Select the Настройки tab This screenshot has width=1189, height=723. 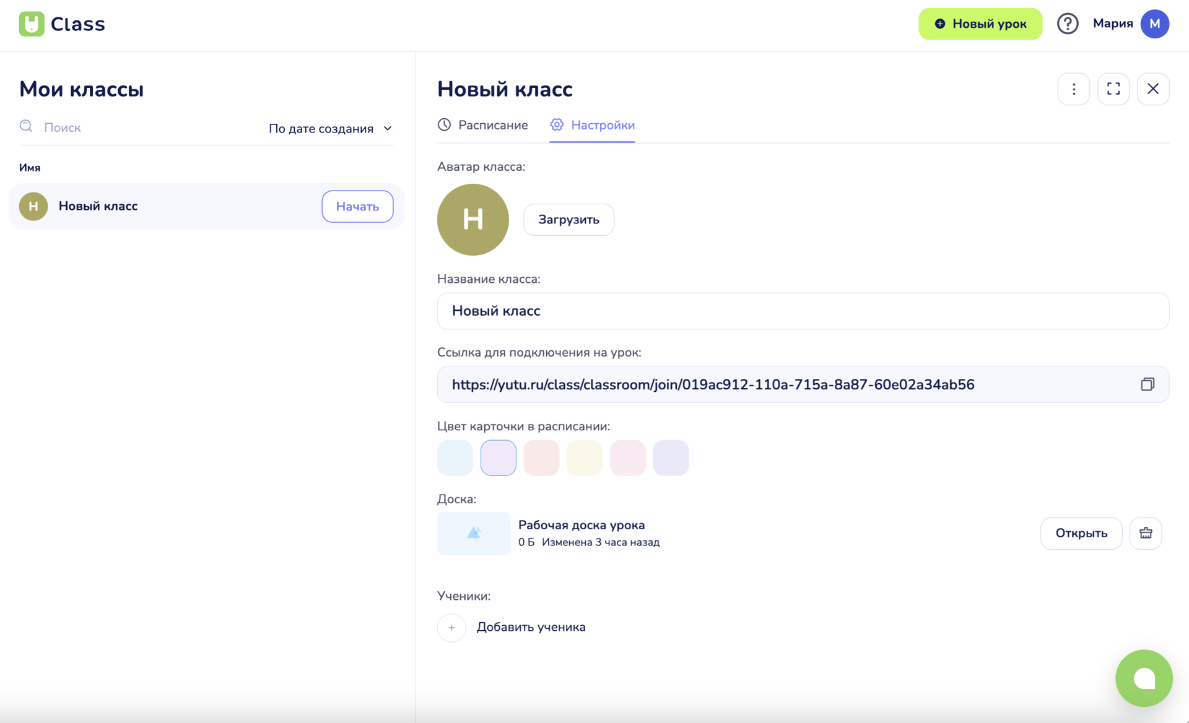(x=592, y=126)
